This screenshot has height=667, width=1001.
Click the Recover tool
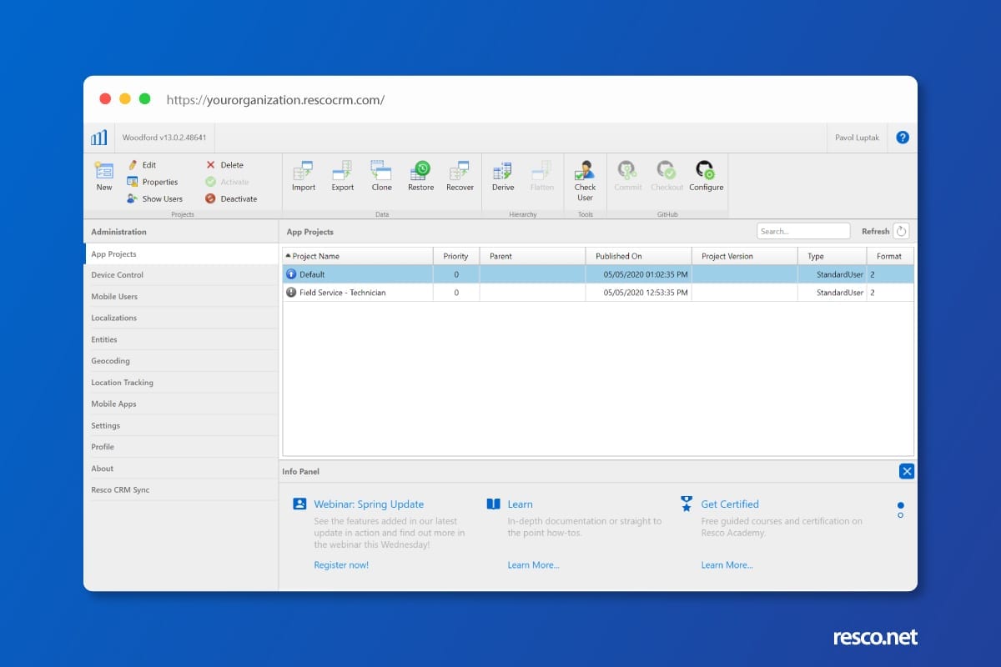click(460, 176)
